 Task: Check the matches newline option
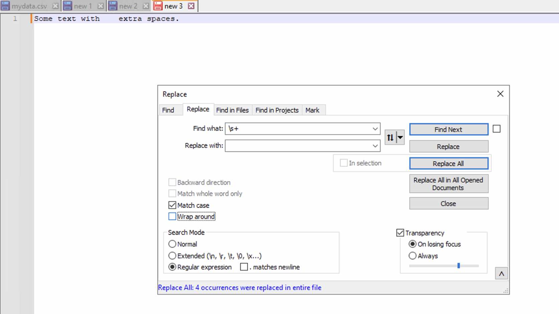coord(243,267)
